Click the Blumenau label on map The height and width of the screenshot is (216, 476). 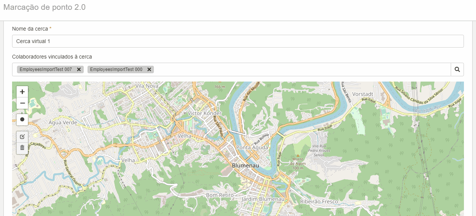[245, 166]
